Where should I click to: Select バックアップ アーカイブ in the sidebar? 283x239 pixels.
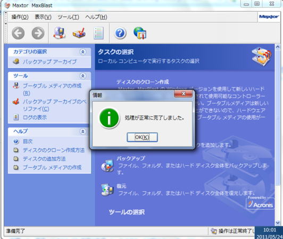49,62
